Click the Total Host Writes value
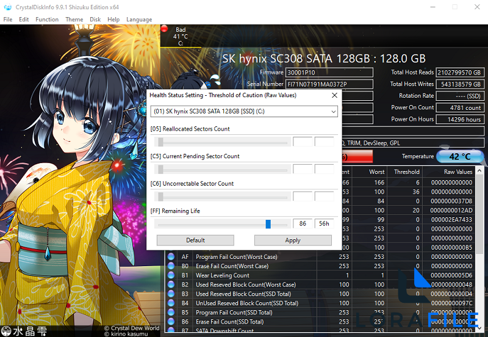The height and width of the screenshot is (337, 488). click(460, 84)
